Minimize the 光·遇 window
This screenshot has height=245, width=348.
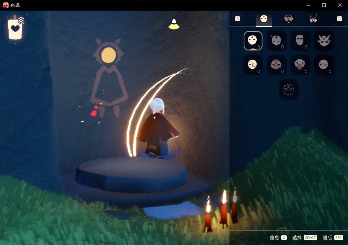tap(308, 5)
